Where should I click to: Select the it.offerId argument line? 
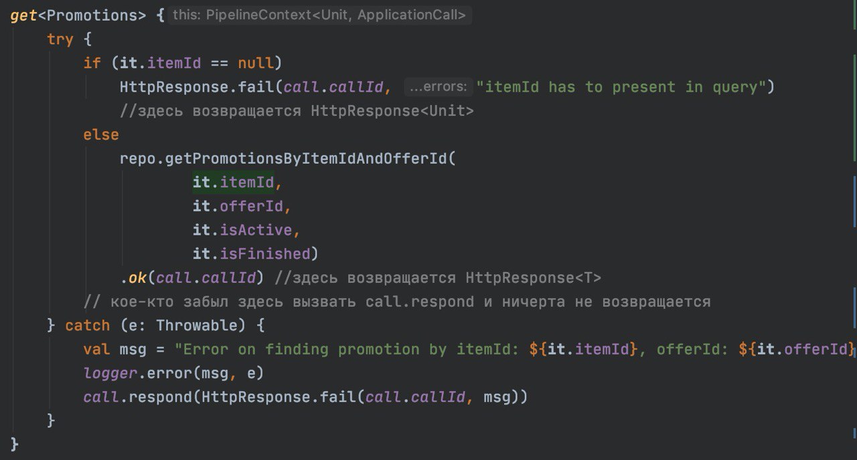[241, 206]
